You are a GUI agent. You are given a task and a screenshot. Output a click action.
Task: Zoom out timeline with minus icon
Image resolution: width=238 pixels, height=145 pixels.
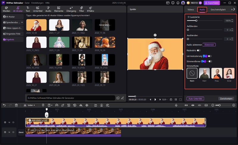213,105
